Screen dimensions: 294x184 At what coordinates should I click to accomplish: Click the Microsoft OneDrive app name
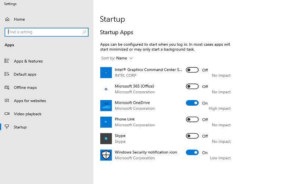click(x=132, y=103)
